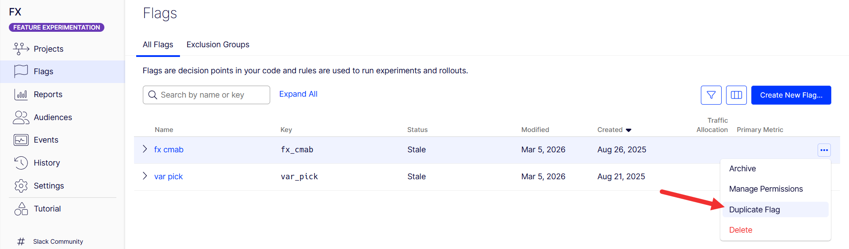The height and width of the screenshot is (249, 849).
Task: Expand the fx cmab flag row
Action: pyautogui.click(x=145, y=149)
